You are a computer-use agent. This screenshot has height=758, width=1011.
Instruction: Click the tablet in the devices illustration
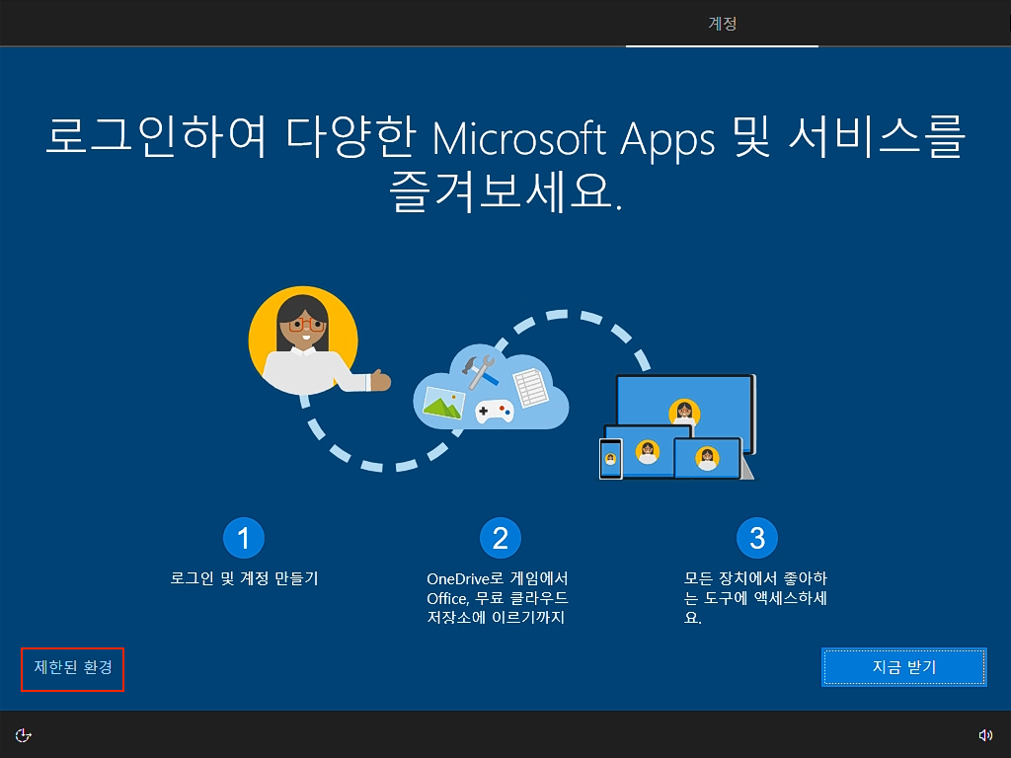708,459
